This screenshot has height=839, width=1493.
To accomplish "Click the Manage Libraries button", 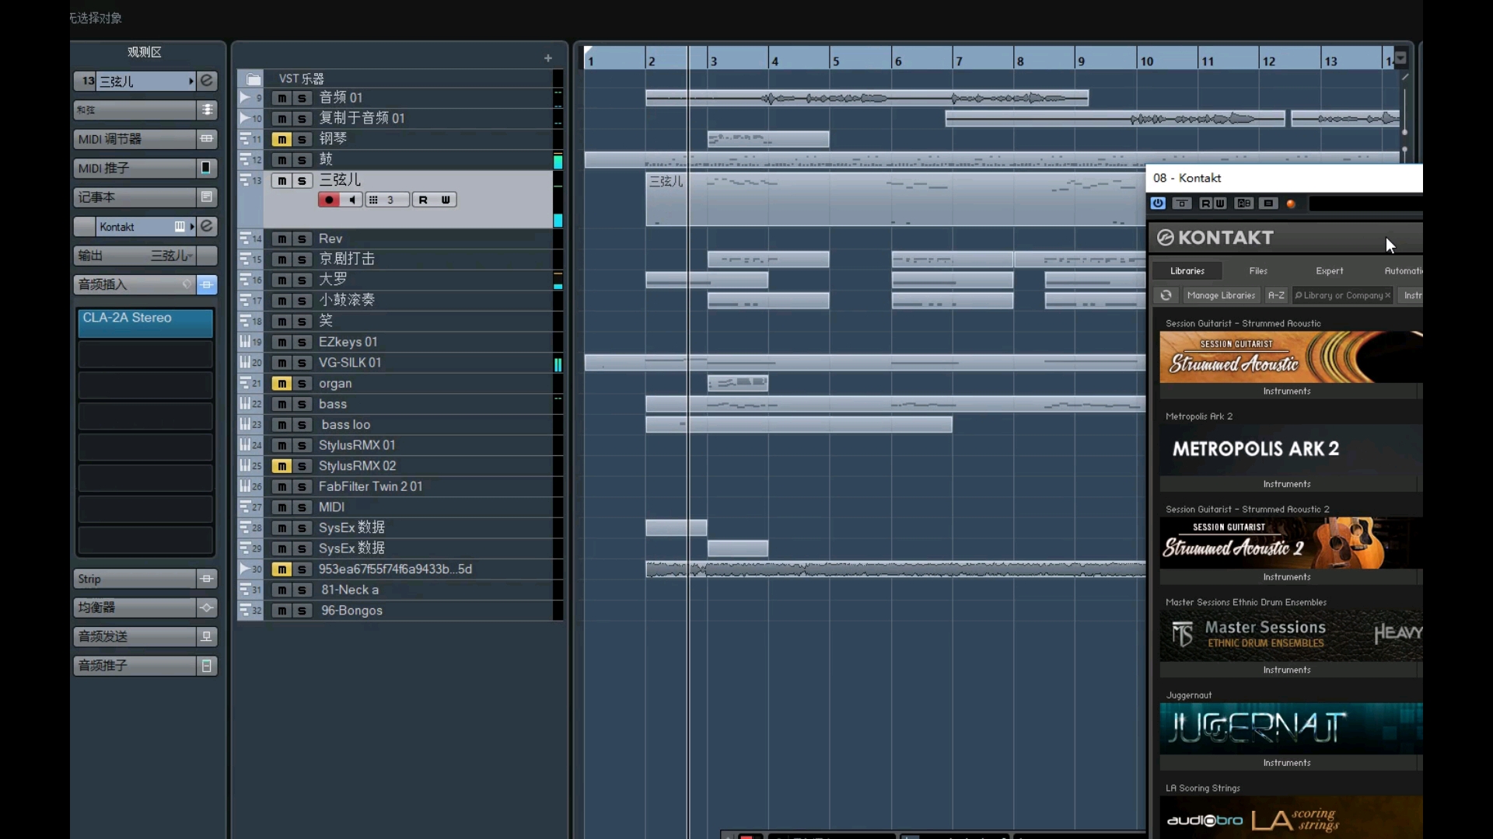I will coord(1221,295).
